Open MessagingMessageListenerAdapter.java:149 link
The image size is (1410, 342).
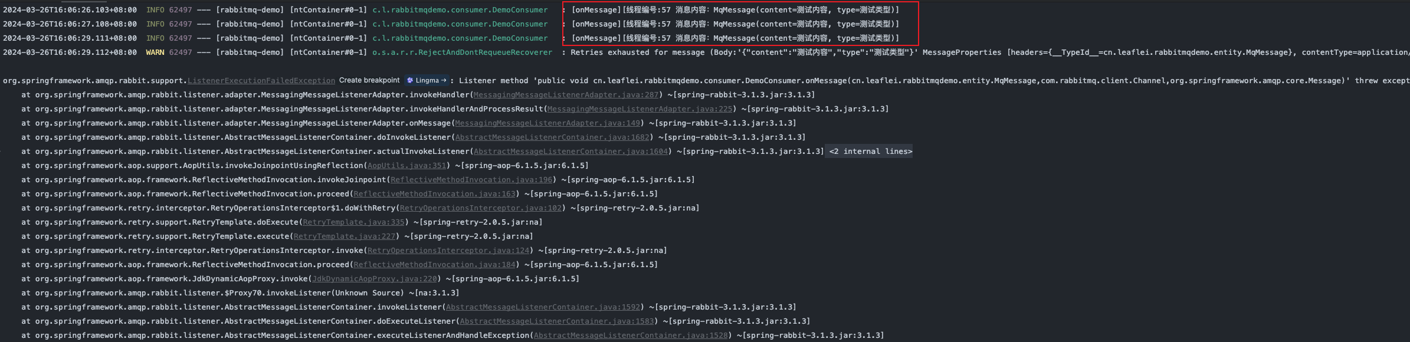[x=547, y=123]
